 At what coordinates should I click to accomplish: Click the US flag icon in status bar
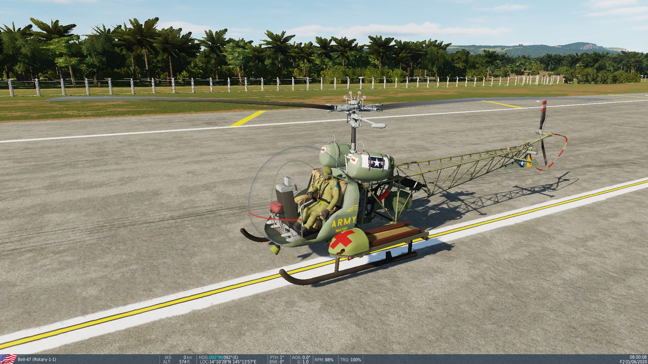(x=8, y=359)
